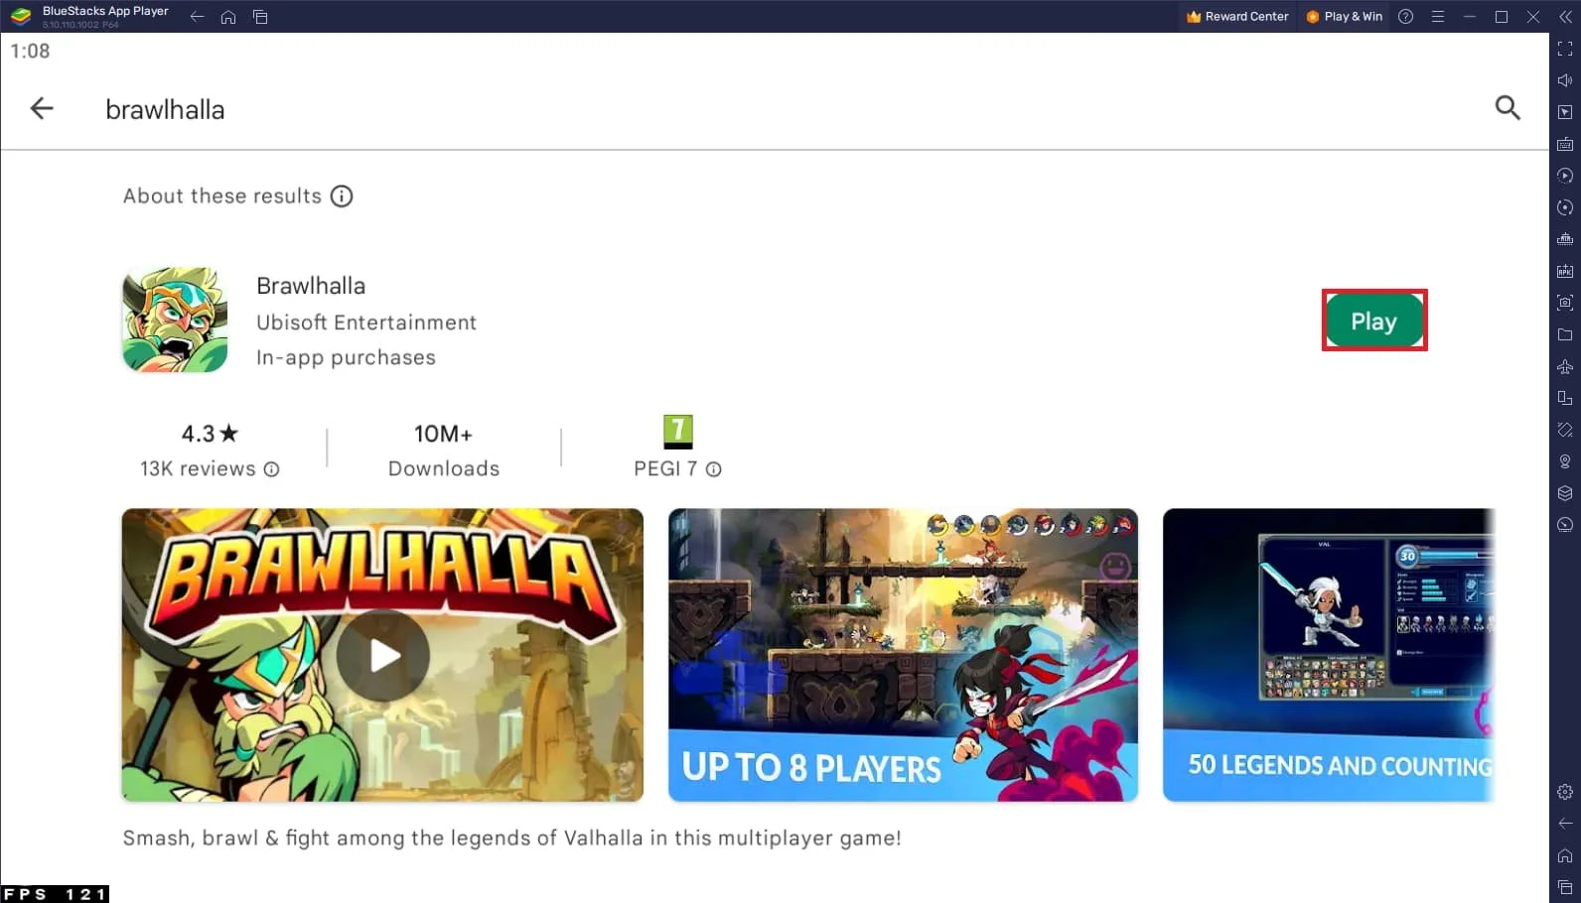Click the Install APK icon
The image size is (1581, 903).
(1565, 271)
